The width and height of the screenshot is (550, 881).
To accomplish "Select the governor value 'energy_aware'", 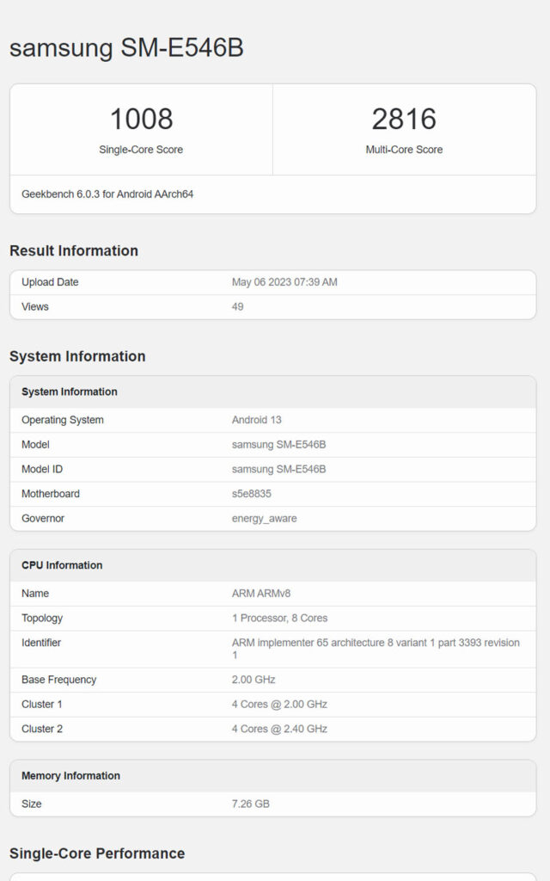I will point(265,519).
